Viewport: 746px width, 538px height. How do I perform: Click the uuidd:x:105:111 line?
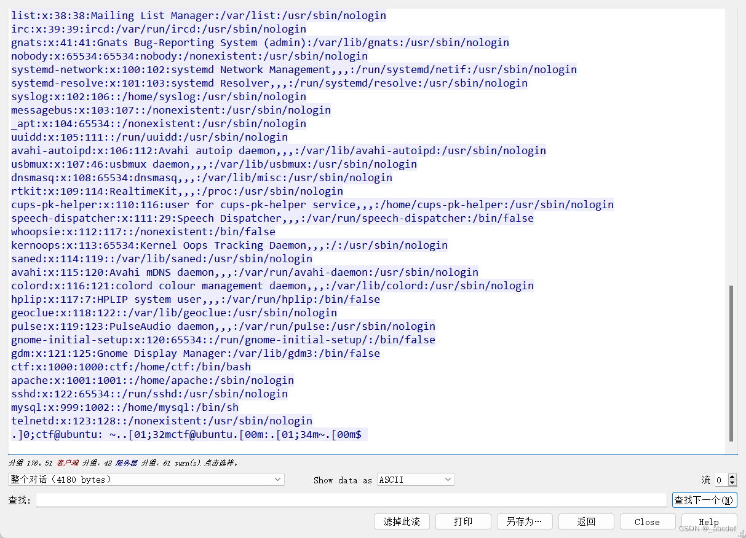(149, 137)
